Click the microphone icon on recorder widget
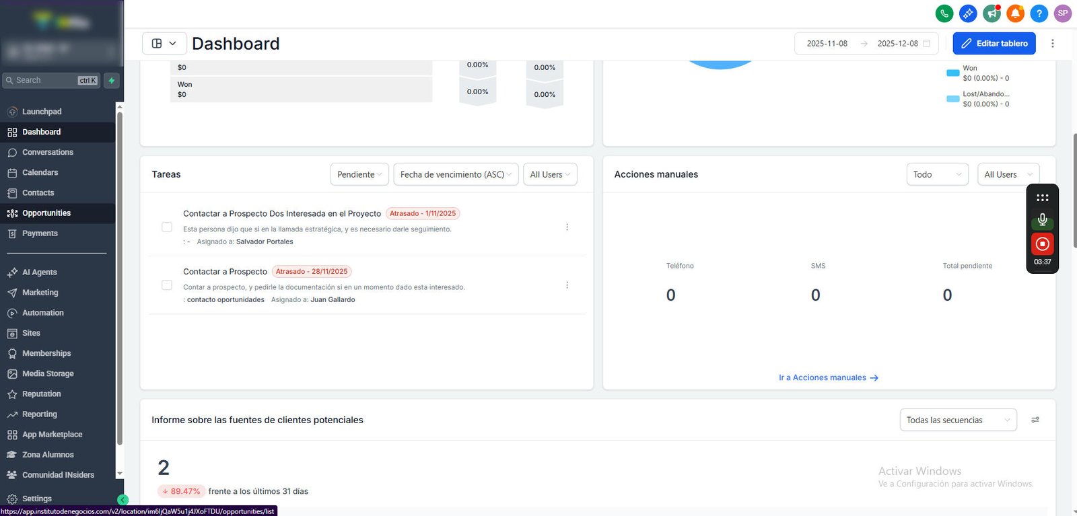 pyautogui.click(x=1042, y=219)
